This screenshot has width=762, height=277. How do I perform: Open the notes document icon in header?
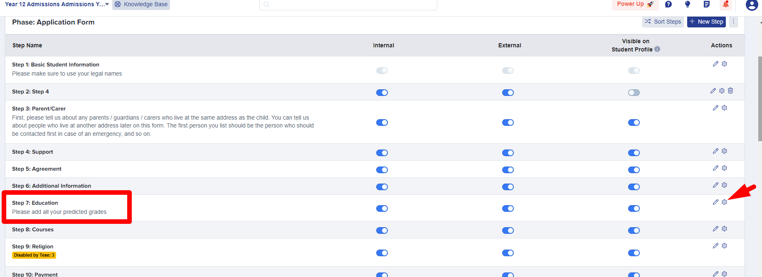coord(707,4)
